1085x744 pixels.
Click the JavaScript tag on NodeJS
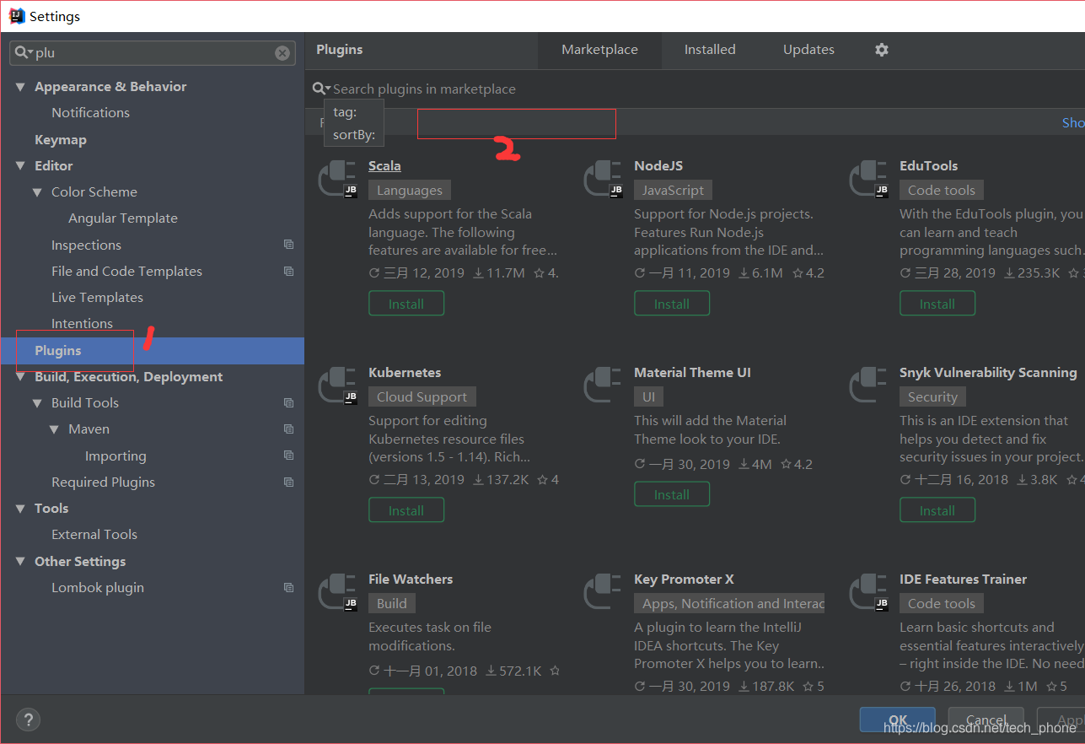673,191
